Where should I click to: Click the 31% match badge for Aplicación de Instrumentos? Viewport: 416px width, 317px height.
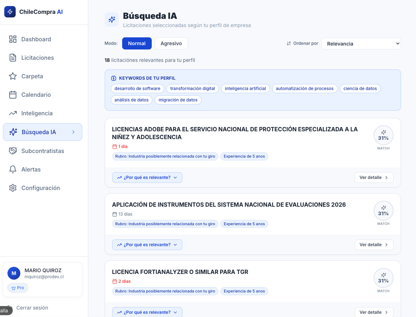[383, 211]
